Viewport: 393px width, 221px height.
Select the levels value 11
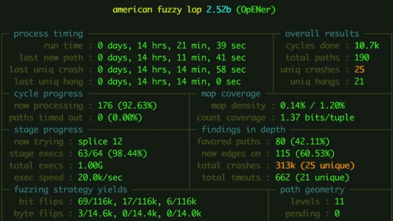pyautogui.click(x=339, y=201)
